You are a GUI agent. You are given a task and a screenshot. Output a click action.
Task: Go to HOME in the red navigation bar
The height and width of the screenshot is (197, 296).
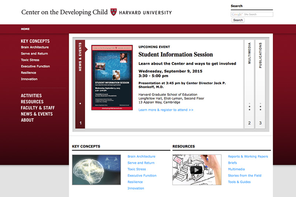[x=25, y=29]
